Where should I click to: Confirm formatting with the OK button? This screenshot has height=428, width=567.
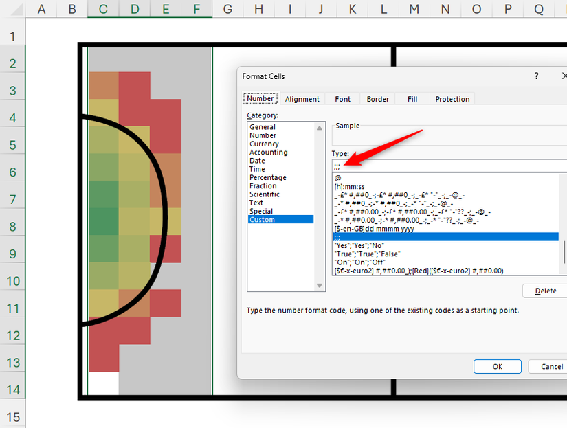point(497,366)
